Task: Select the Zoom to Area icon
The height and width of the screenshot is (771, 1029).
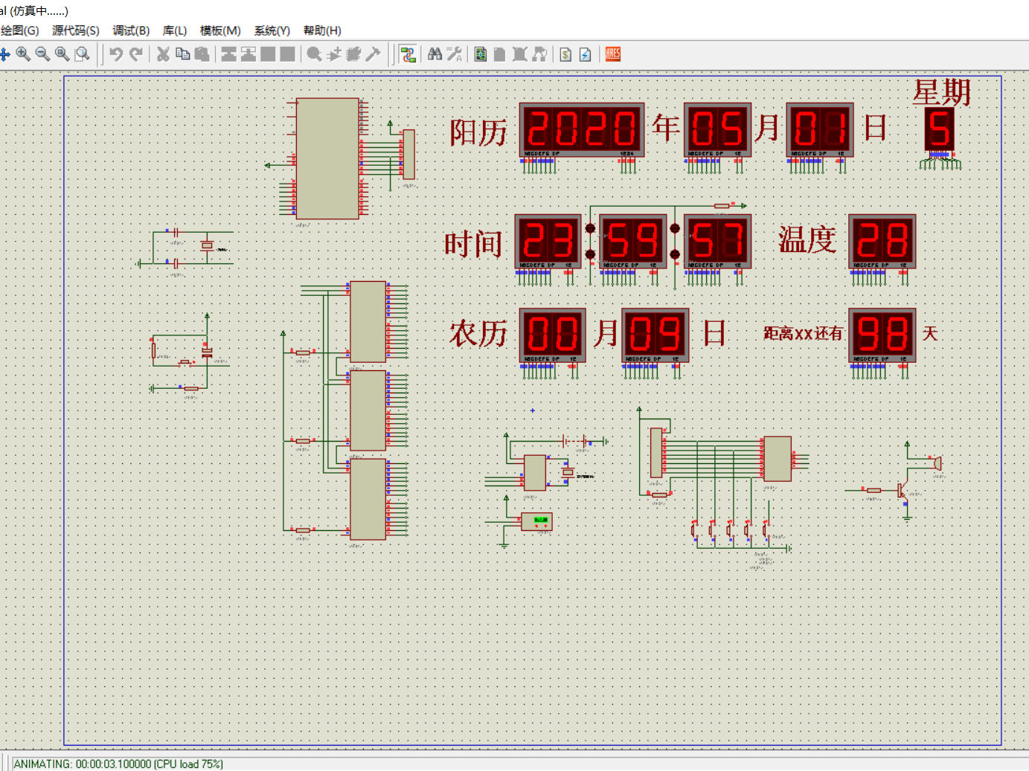Action: point(82,54)
